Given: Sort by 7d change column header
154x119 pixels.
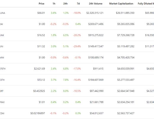Looking at the screenshot, I should tap(78, 4).
